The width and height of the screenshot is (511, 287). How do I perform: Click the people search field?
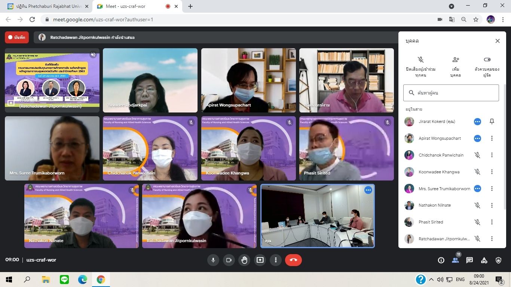click(451, 93)
